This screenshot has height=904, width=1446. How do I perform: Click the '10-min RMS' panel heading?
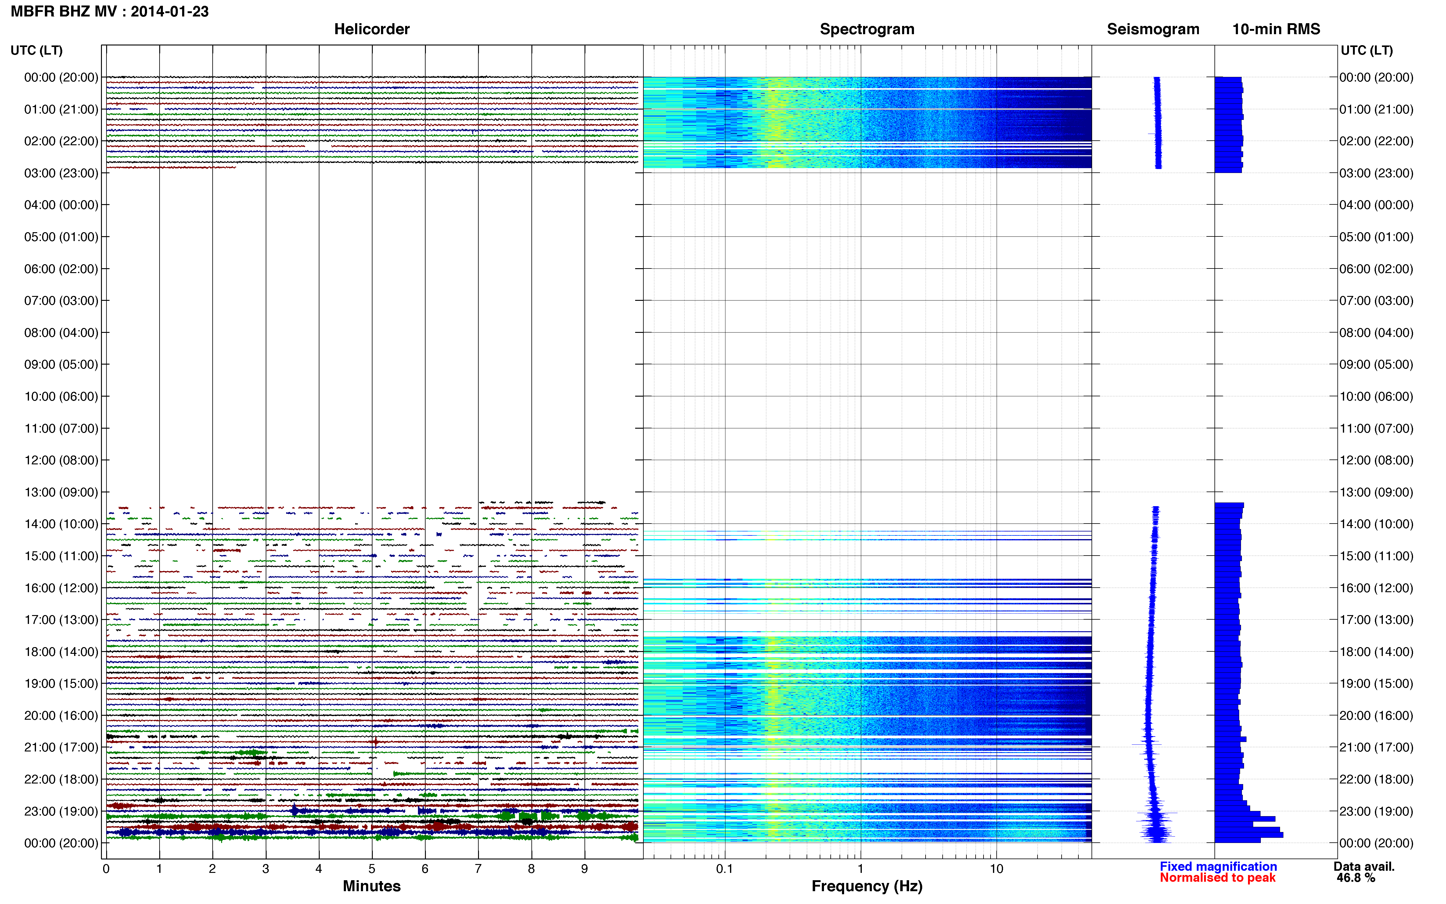click(1276, 29)
